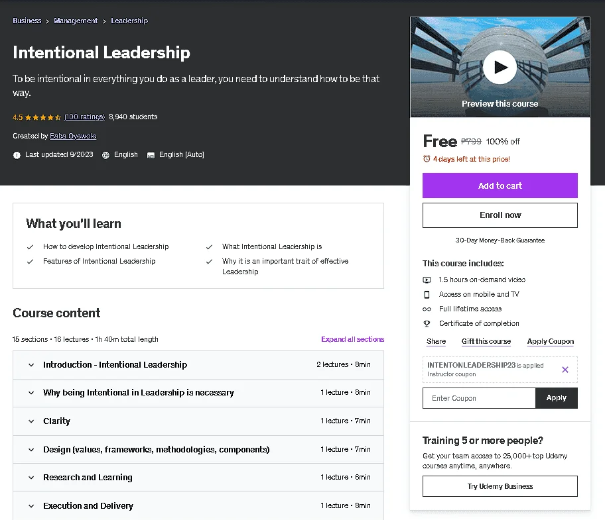The height and width of the screenshot is (520, 605).
Task: Expand Design (values, frameworks) section
Action: coord(198,450)
